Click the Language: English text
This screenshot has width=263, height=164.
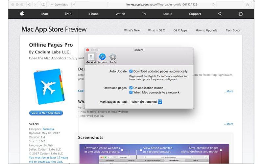[41, 145]
